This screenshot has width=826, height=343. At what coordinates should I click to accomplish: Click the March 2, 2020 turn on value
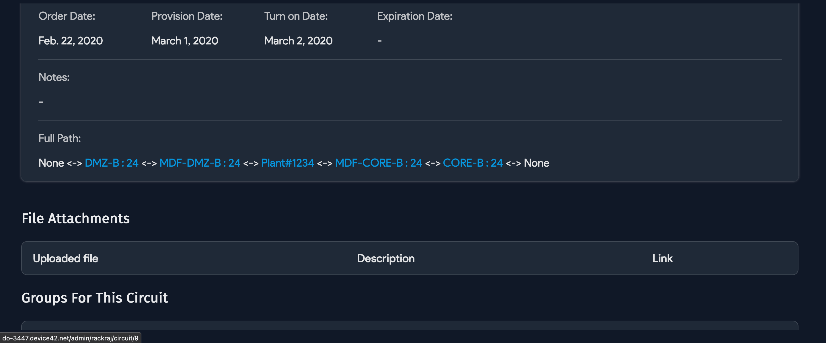[x=298, y=41]
